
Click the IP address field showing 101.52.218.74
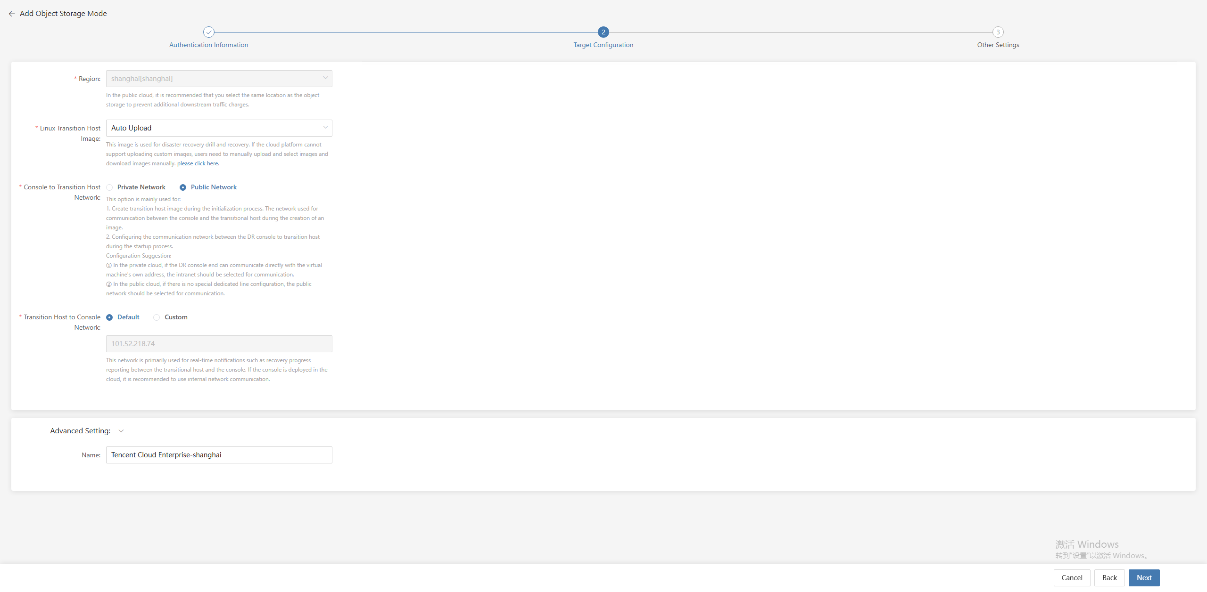[219, 344]
